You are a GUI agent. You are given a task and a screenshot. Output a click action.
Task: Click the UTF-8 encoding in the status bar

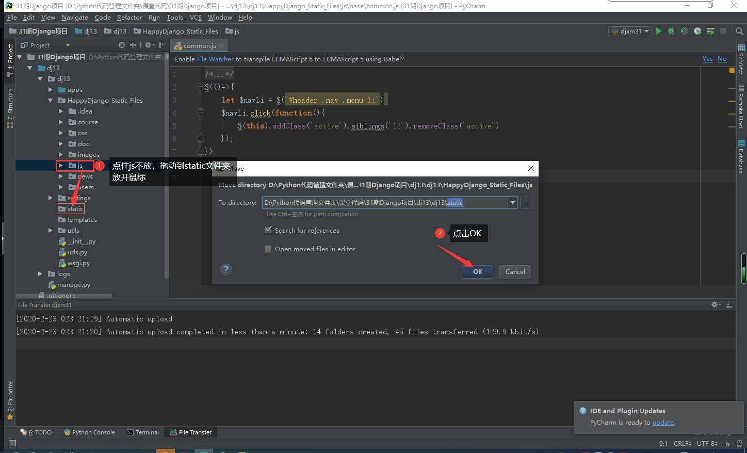pyautogui.click(x=707, y=443)
